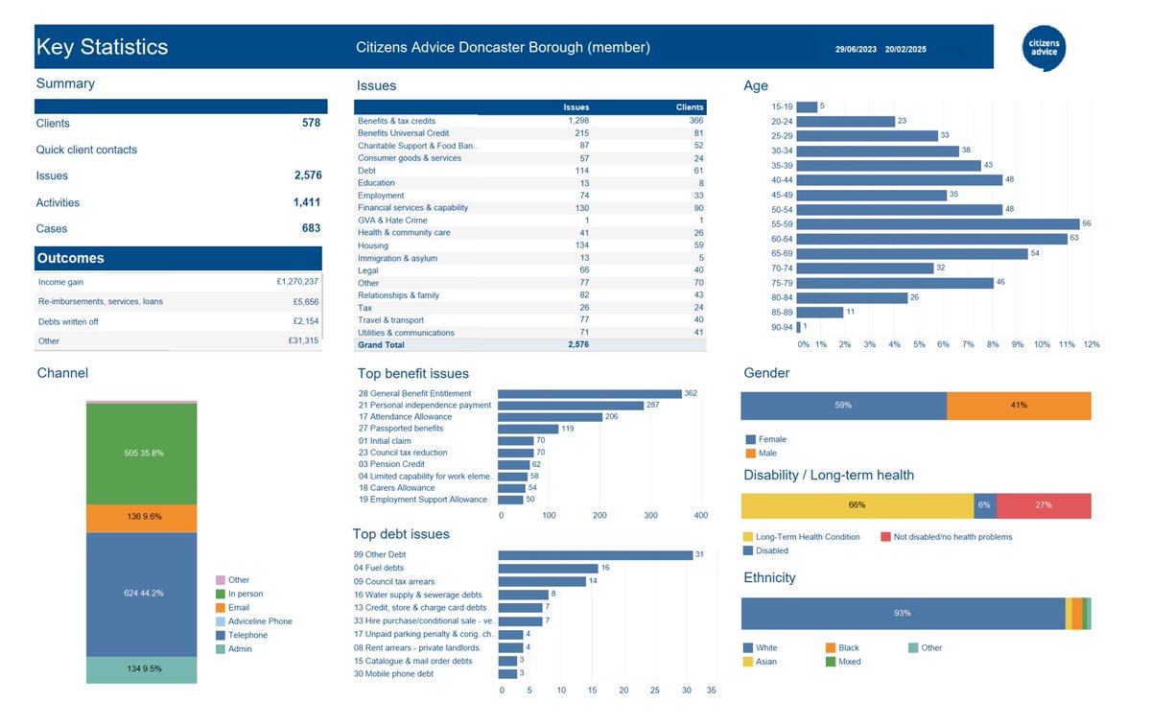Viewport: 1151px width, 724px height.
Task: Click the 'Benefits & tax credits' row
Action: [530, 121]
